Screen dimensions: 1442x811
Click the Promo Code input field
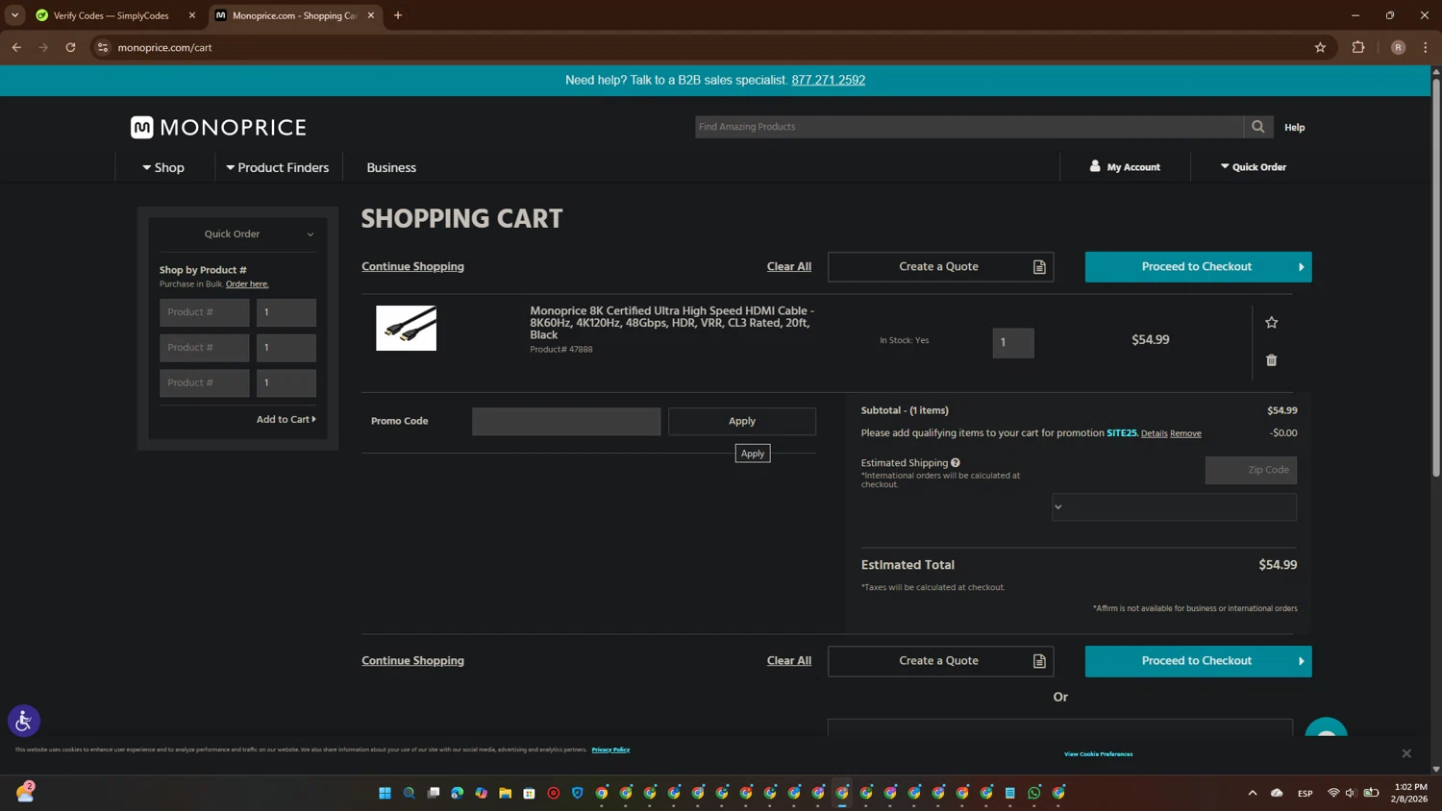(565, 422)
